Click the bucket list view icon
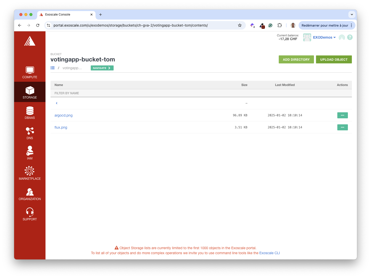371x278 pixels. [53, 68]
